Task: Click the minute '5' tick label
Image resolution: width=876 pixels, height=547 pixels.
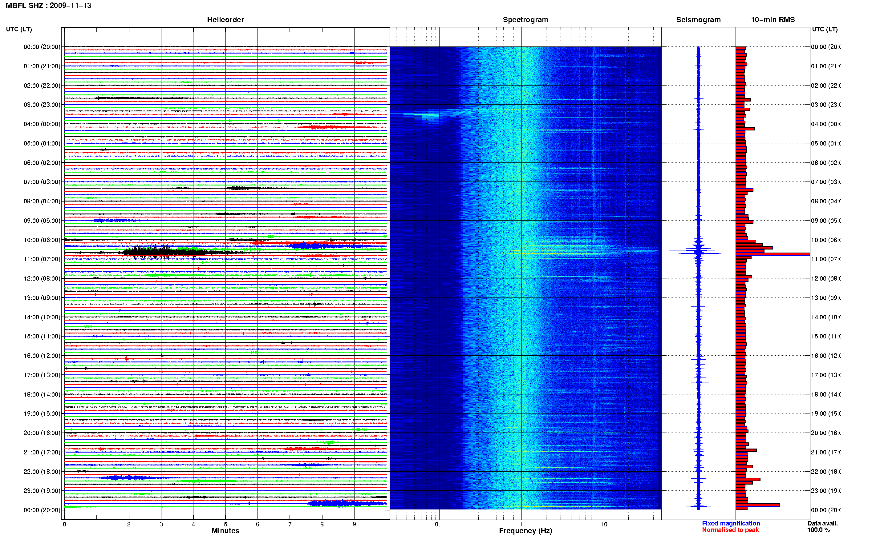Action: coord(225,524)
